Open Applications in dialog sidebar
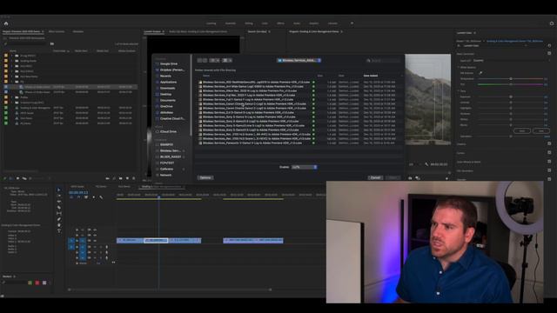Screen dimensions: 557x313 tap(168, 82)
